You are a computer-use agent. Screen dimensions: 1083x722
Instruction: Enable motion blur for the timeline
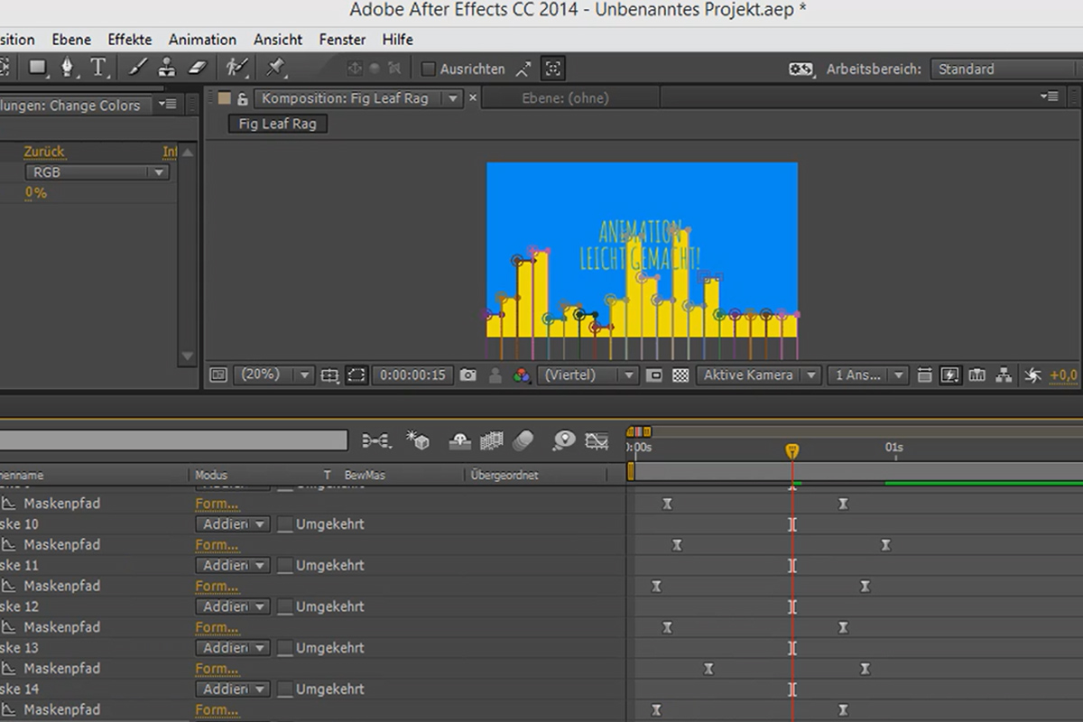coord(523,440)
